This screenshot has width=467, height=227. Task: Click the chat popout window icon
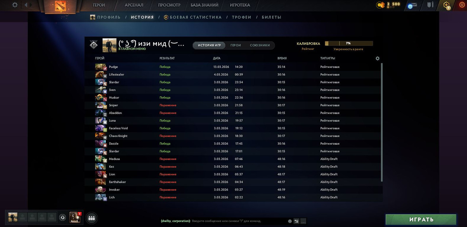click(297, 221)
